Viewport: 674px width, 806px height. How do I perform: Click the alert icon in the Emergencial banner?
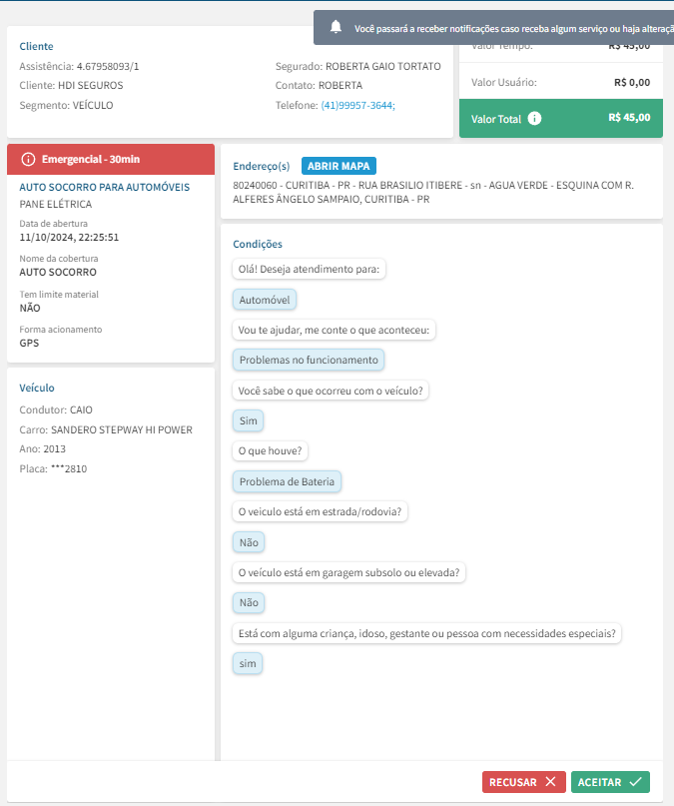pos(28,159)
